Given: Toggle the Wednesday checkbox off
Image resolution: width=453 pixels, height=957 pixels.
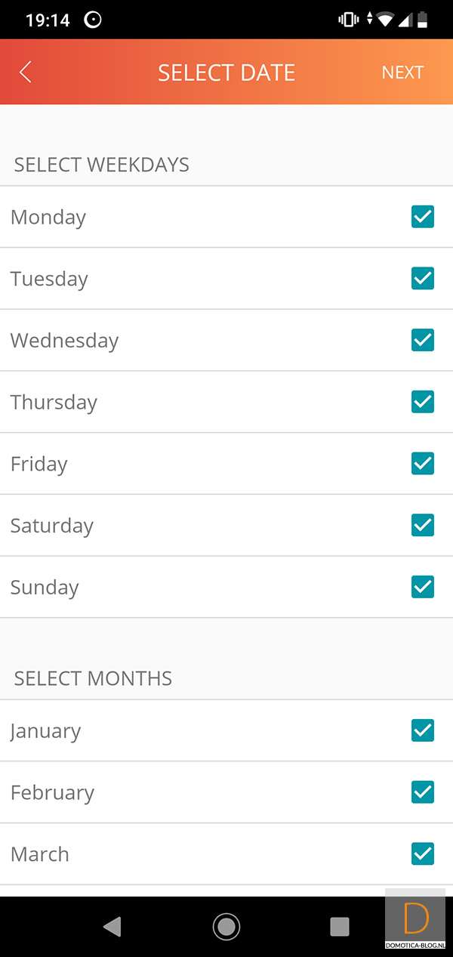Looking at the screenshot, I should pos(422,341).
